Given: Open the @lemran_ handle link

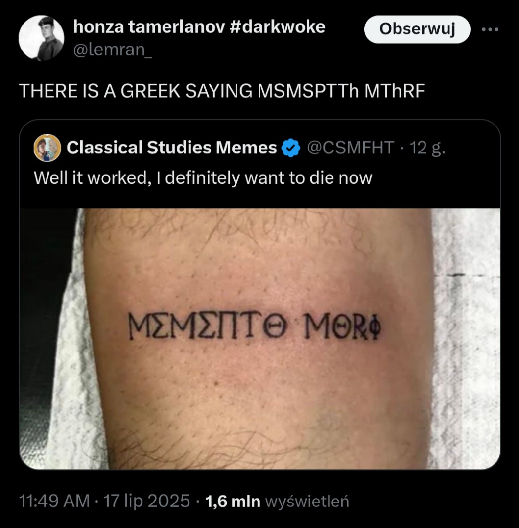Looking at the screenshot, I should coord(113,50).
